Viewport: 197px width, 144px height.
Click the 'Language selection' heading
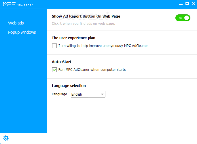click(69, 86)
